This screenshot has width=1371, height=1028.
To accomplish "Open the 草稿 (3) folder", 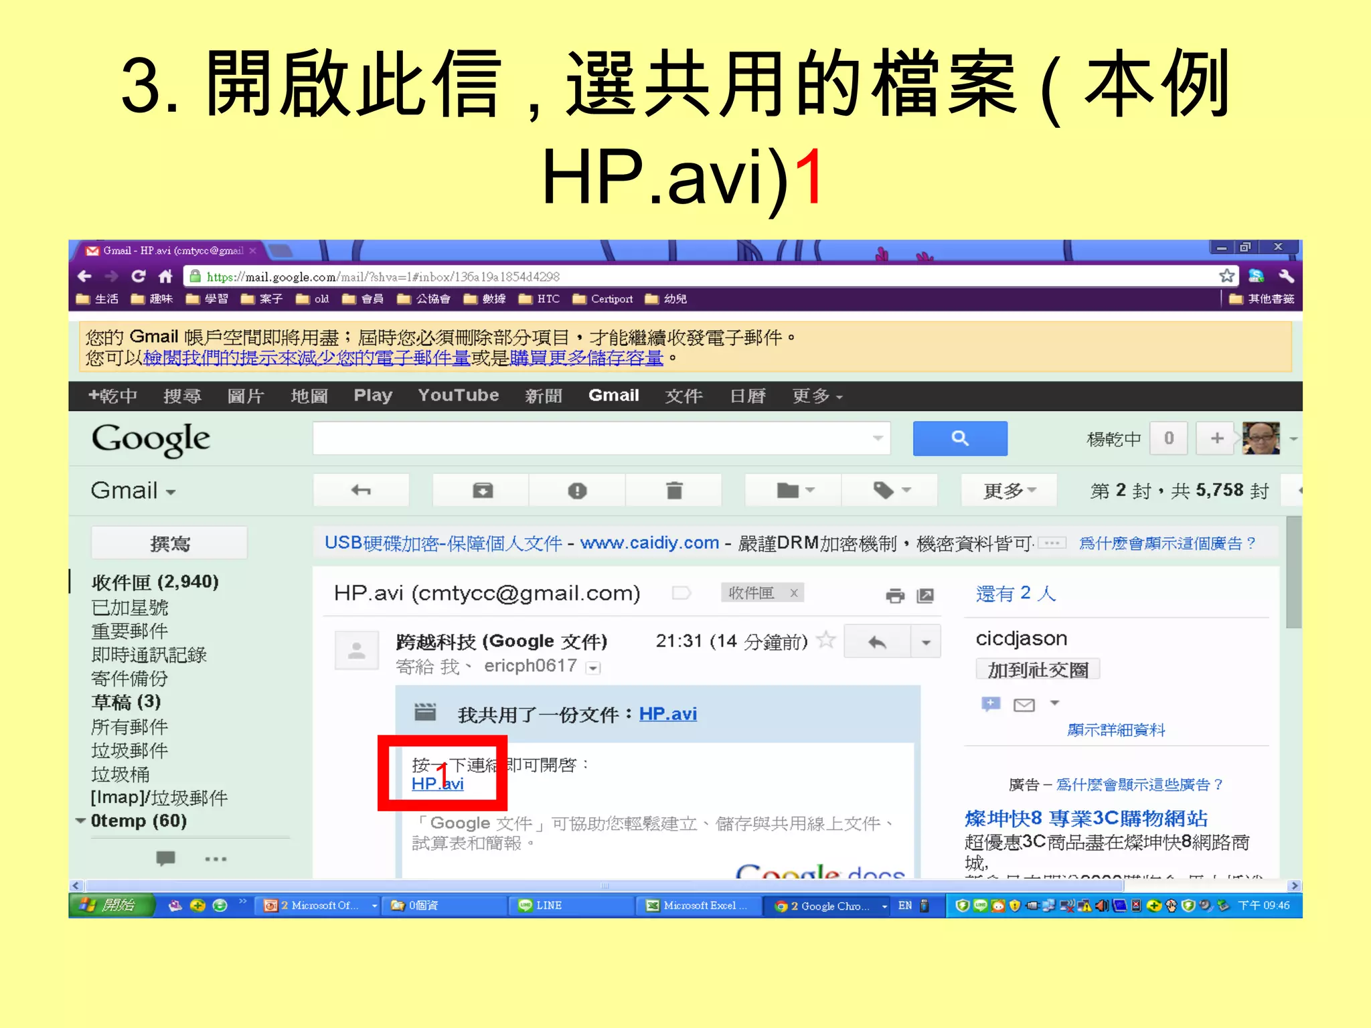I will 126,702.
